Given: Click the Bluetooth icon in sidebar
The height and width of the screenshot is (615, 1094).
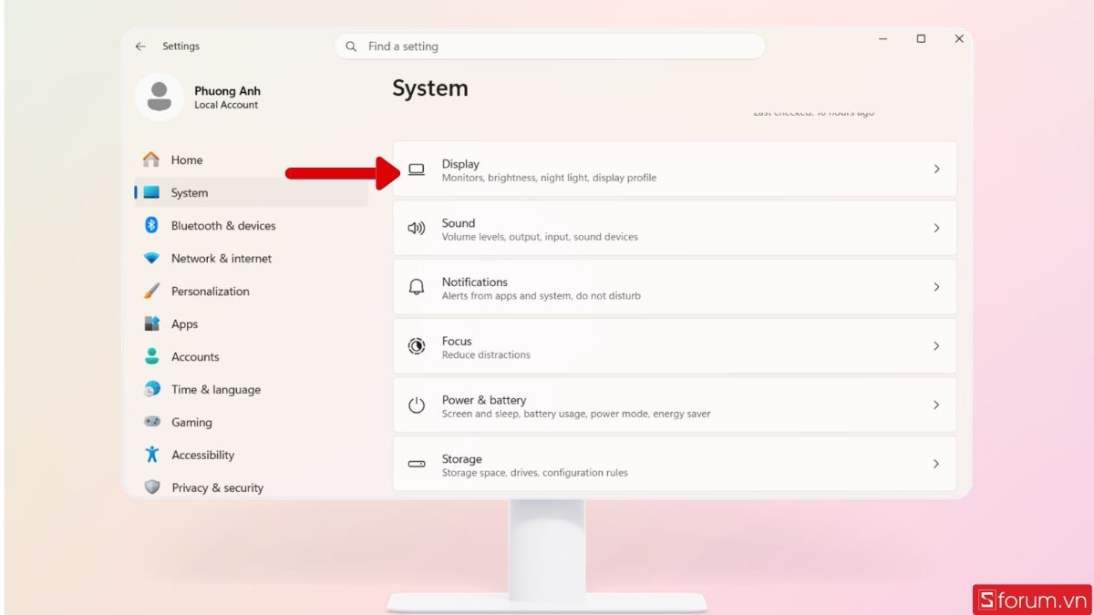Looking at the screenshot, I should 151,225.
